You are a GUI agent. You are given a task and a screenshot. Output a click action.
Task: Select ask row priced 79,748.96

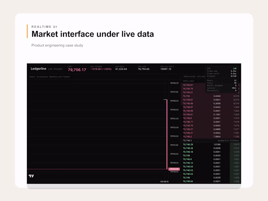tap(211, 111)
